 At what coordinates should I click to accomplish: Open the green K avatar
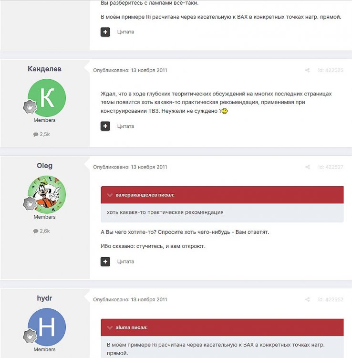[x=47, y=98]
